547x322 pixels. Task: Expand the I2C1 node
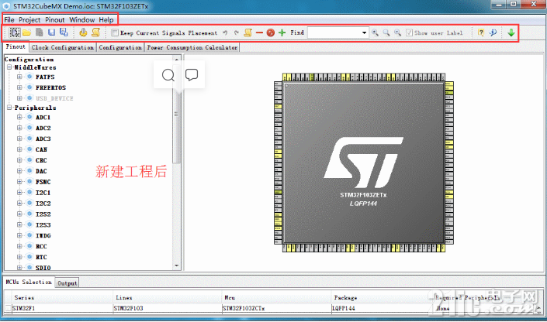[19, 193]
